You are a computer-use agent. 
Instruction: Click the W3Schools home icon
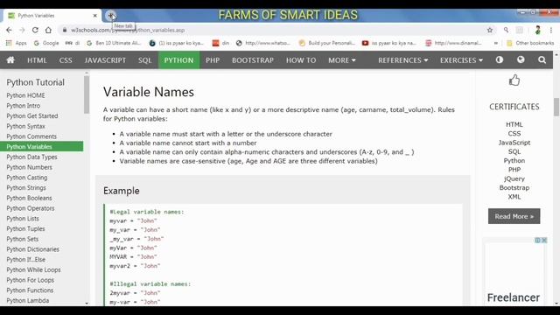click(10, 60)
